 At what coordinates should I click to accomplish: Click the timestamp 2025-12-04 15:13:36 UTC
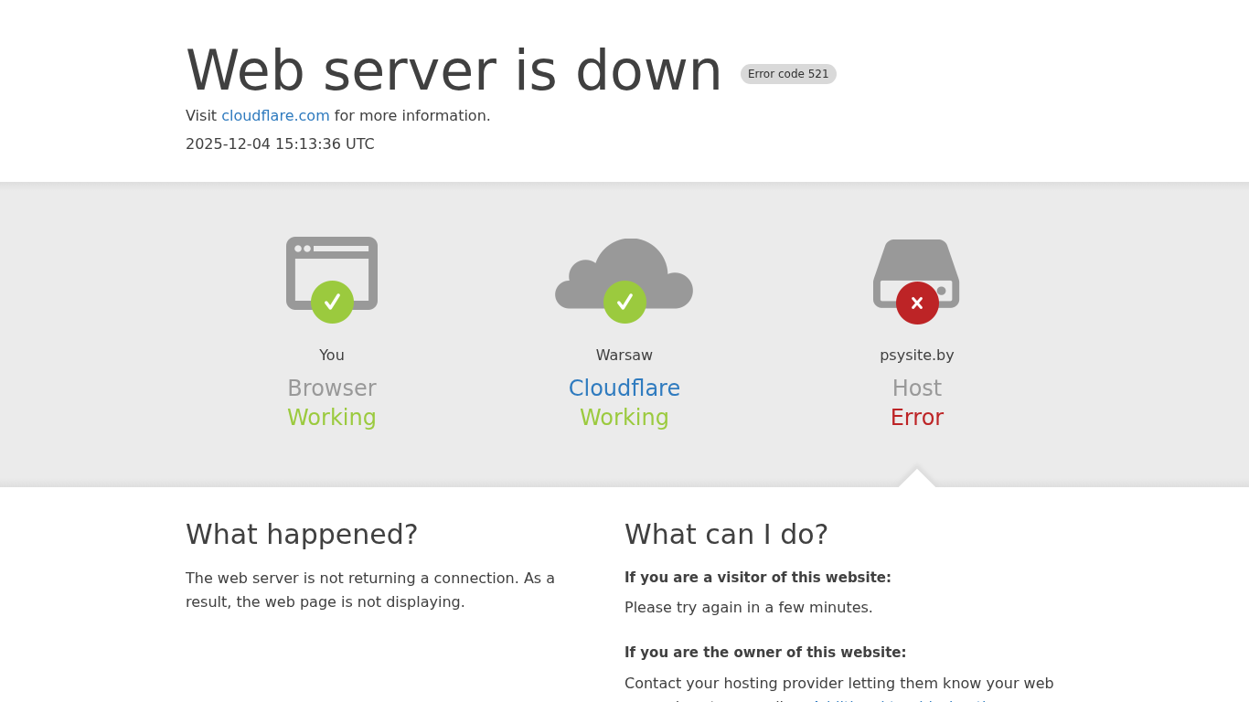[280, 144]
